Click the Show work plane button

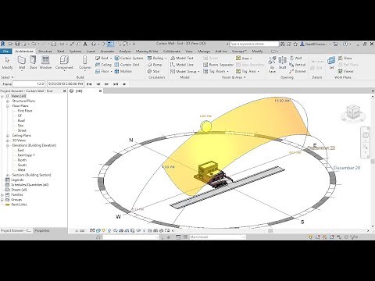coord(345,58)
